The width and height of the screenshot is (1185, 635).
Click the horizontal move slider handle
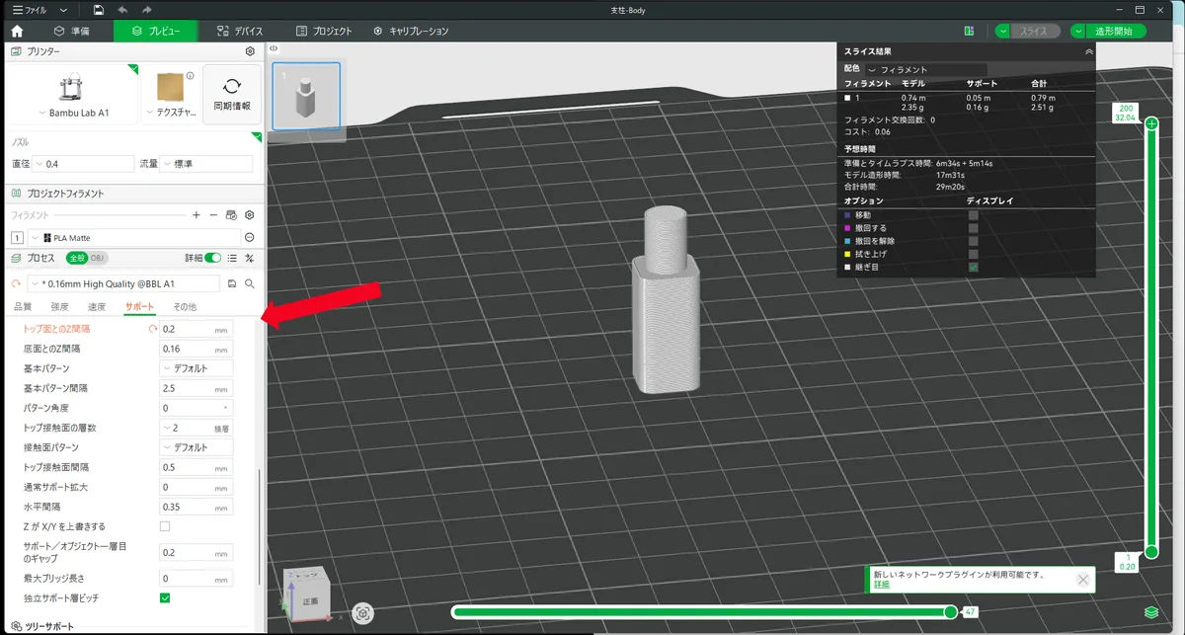(950, 612)
